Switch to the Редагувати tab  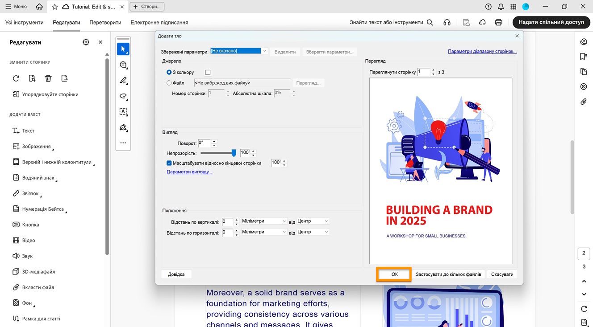[x=67, y=22]
